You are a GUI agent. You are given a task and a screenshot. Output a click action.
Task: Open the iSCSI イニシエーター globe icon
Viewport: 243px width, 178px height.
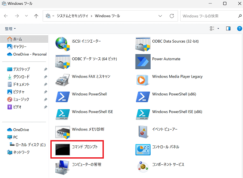[x=63, y=44]
